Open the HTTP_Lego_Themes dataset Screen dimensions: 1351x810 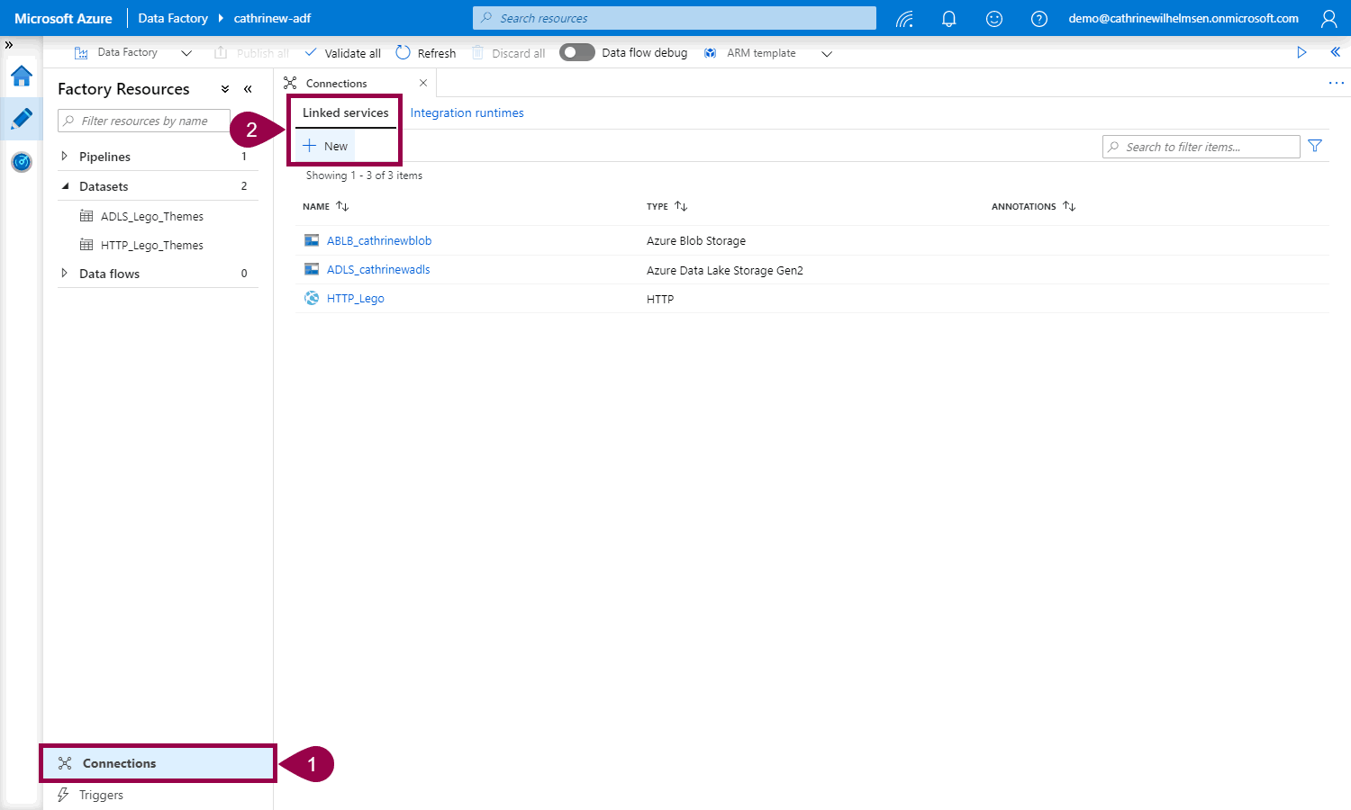151,246
